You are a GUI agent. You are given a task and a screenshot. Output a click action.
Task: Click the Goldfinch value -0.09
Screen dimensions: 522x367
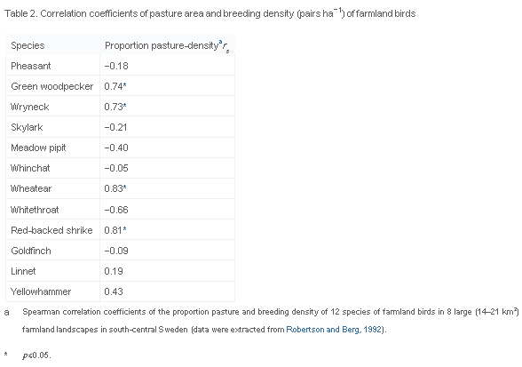[x=116, y=251]
